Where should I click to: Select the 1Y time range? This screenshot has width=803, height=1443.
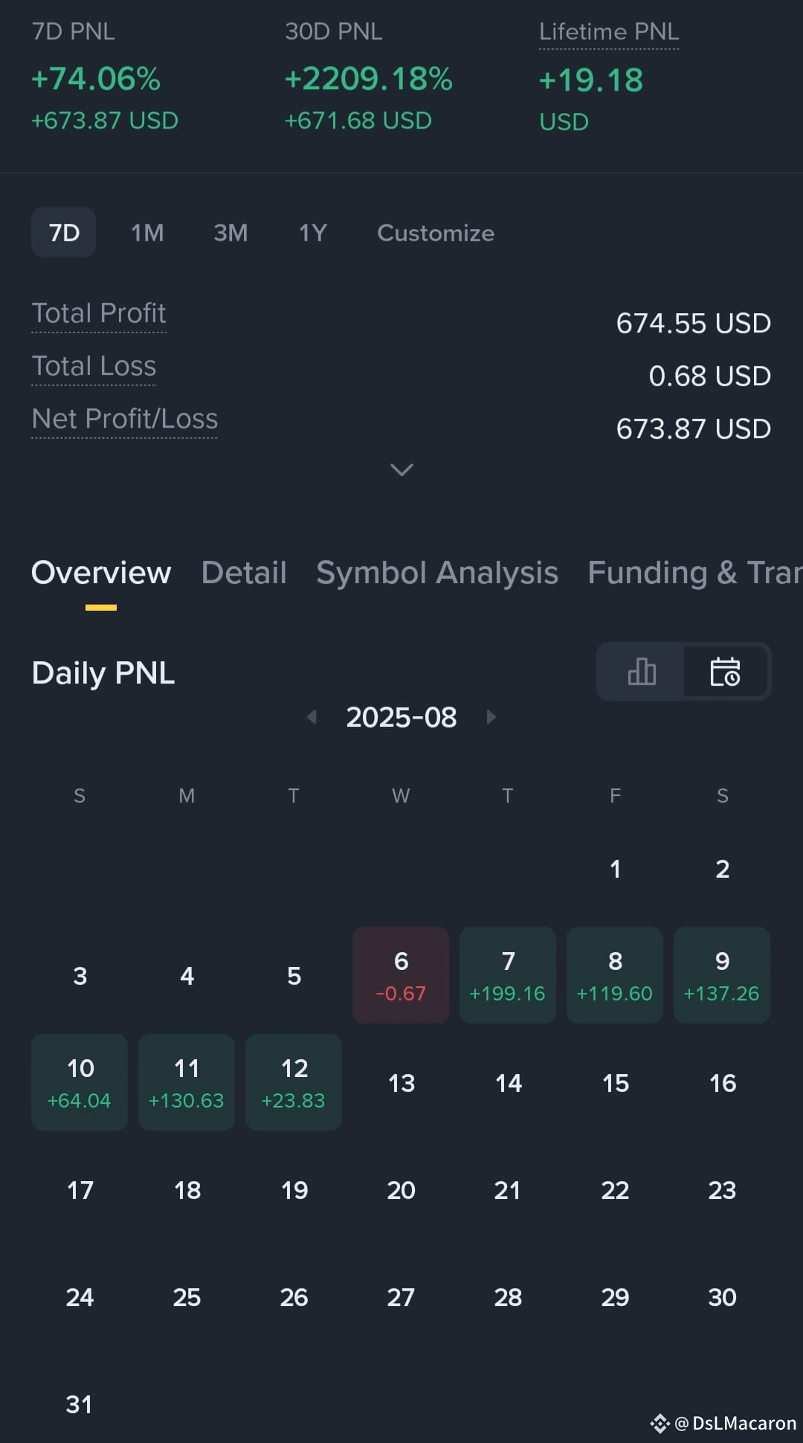(313, 233)
